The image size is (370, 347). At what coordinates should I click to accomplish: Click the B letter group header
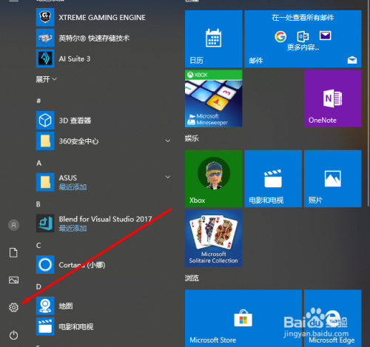(38, 204)
